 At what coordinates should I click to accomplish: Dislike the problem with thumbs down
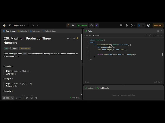12,98
